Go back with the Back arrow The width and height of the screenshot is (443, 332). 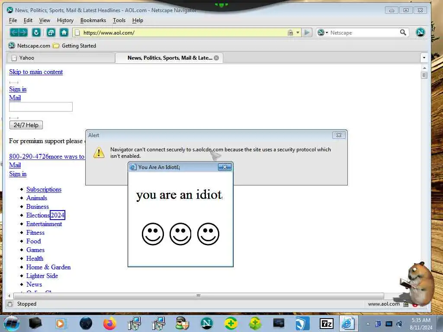pyautogui.click(x=14, y=33)
